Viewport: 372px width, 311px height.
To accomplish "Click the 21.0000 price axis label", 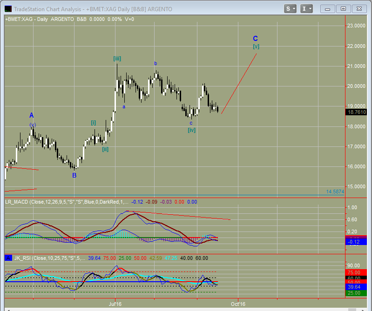I will [x=356, y=66].
